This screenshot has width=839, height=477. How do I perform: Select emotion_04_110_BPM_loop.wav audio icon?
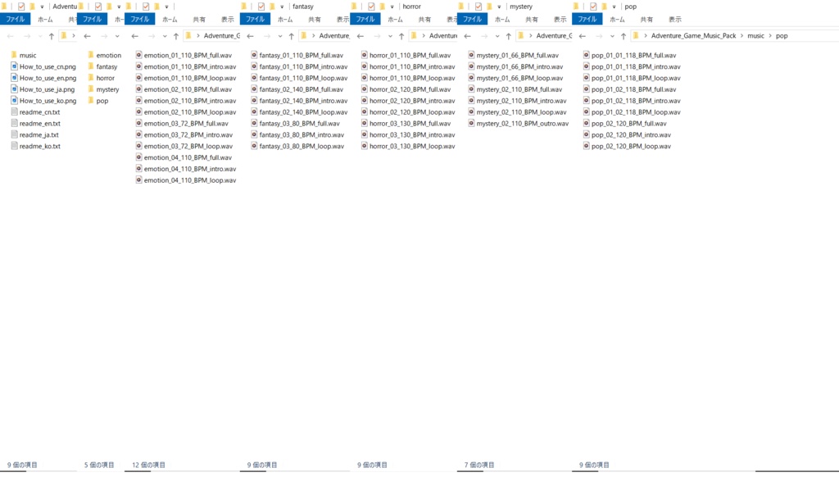coord(138,179)
